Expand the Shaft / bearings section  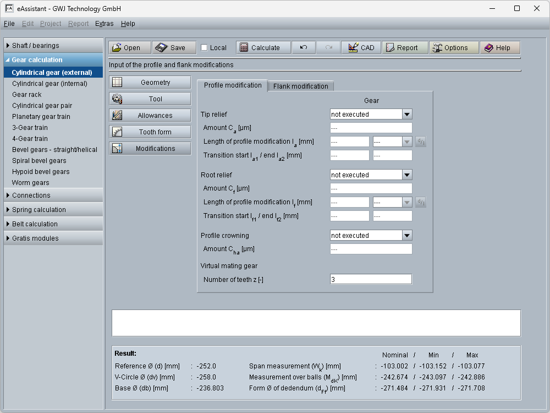click(x=53, y=46)
